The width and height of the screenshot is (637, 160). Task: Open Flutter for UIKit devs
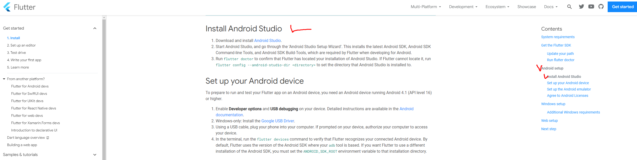click(x=27, y=101)
